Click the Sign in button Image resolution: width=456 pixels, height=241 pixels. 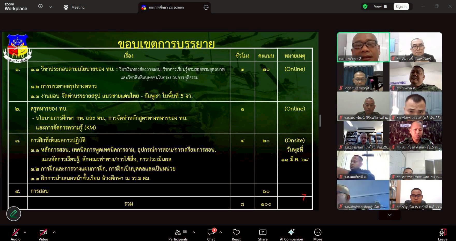tap(401, 7)
